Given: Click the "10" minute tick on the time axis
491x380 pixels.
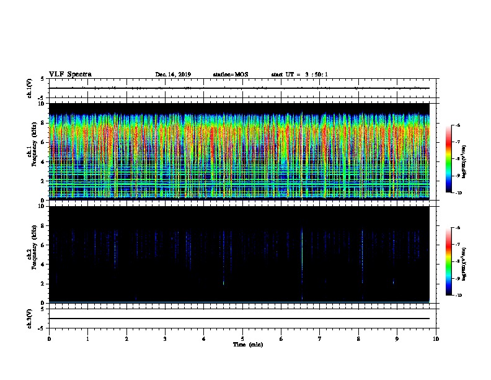Looking at the screenshot, I should [436, 339].
